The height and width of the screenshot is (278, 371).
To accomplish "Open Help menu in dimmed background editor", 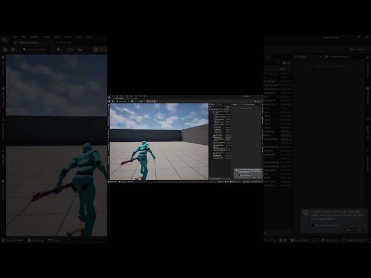I will point(89,37).
